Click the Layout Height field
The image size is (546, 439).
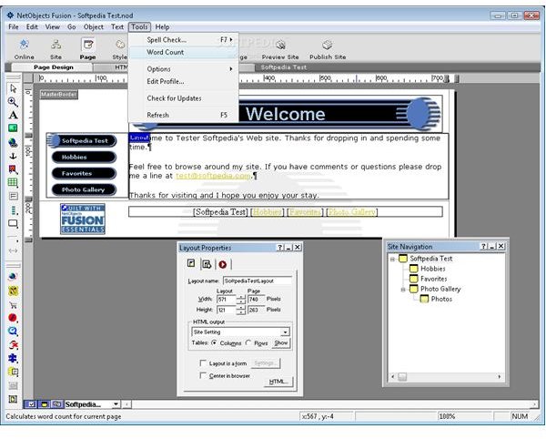(x=226, y=310)
